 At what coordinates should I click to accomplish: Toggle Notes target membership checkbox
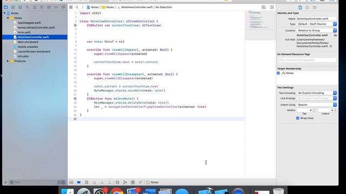[278, 73]
